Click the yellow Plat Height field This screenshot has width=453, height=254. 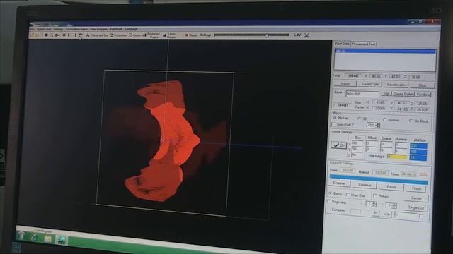[397, 157]
